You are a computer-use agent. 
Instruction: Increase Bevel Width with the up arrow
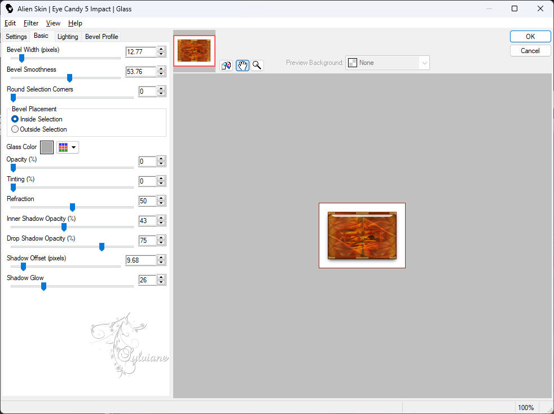coord(161,49)
